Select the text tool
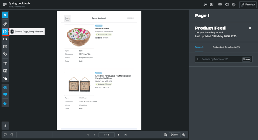 tap(5, 63)
